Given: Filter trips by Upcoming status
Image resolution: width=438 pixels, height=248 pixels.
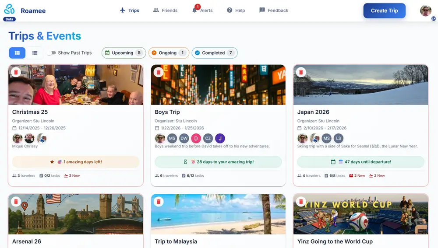Looking at the screenshot, I should point(124,53).
